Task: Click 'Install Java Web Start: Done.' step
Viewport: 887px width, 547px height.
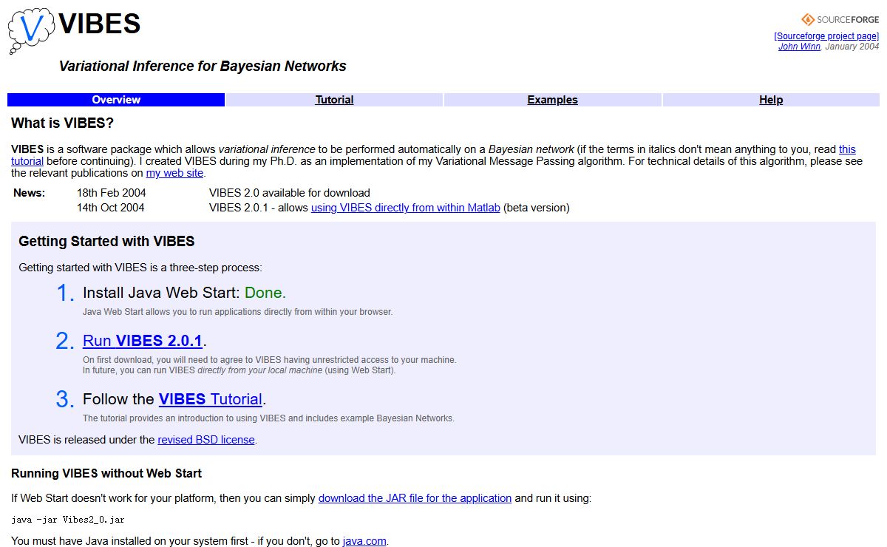Action: [184, 293]
